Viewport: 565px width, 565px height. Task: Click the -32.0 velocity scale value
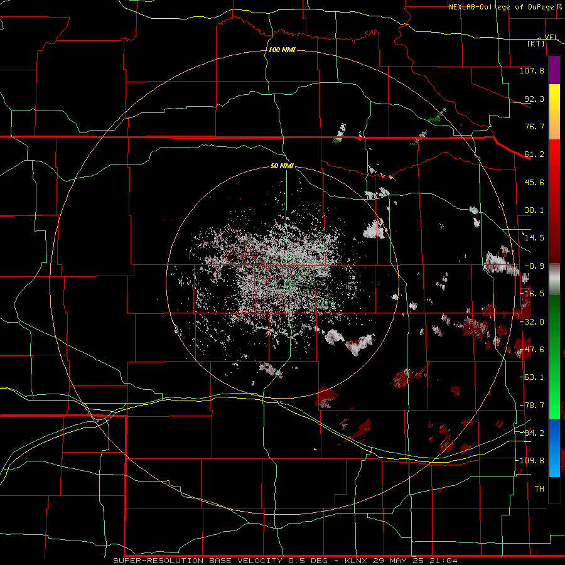click(x=532, y=322)
